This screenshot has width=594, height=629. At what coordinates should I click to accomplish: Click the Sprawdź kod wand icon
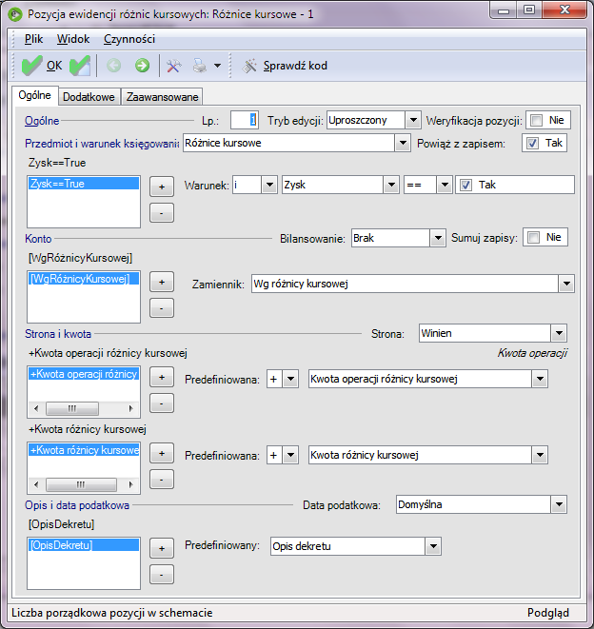pyautogui.click(x=249, y=66)
